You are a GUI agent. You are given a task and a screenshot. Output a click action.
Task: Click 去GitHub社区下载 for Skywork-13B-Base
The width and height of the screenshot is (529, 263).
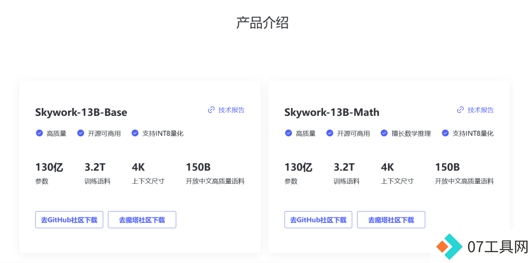pos(69,220)
